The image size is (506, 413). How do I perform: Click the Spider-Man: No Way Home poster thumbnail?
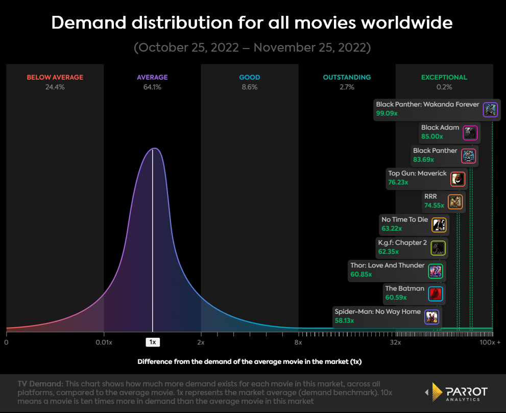point(432,317)
